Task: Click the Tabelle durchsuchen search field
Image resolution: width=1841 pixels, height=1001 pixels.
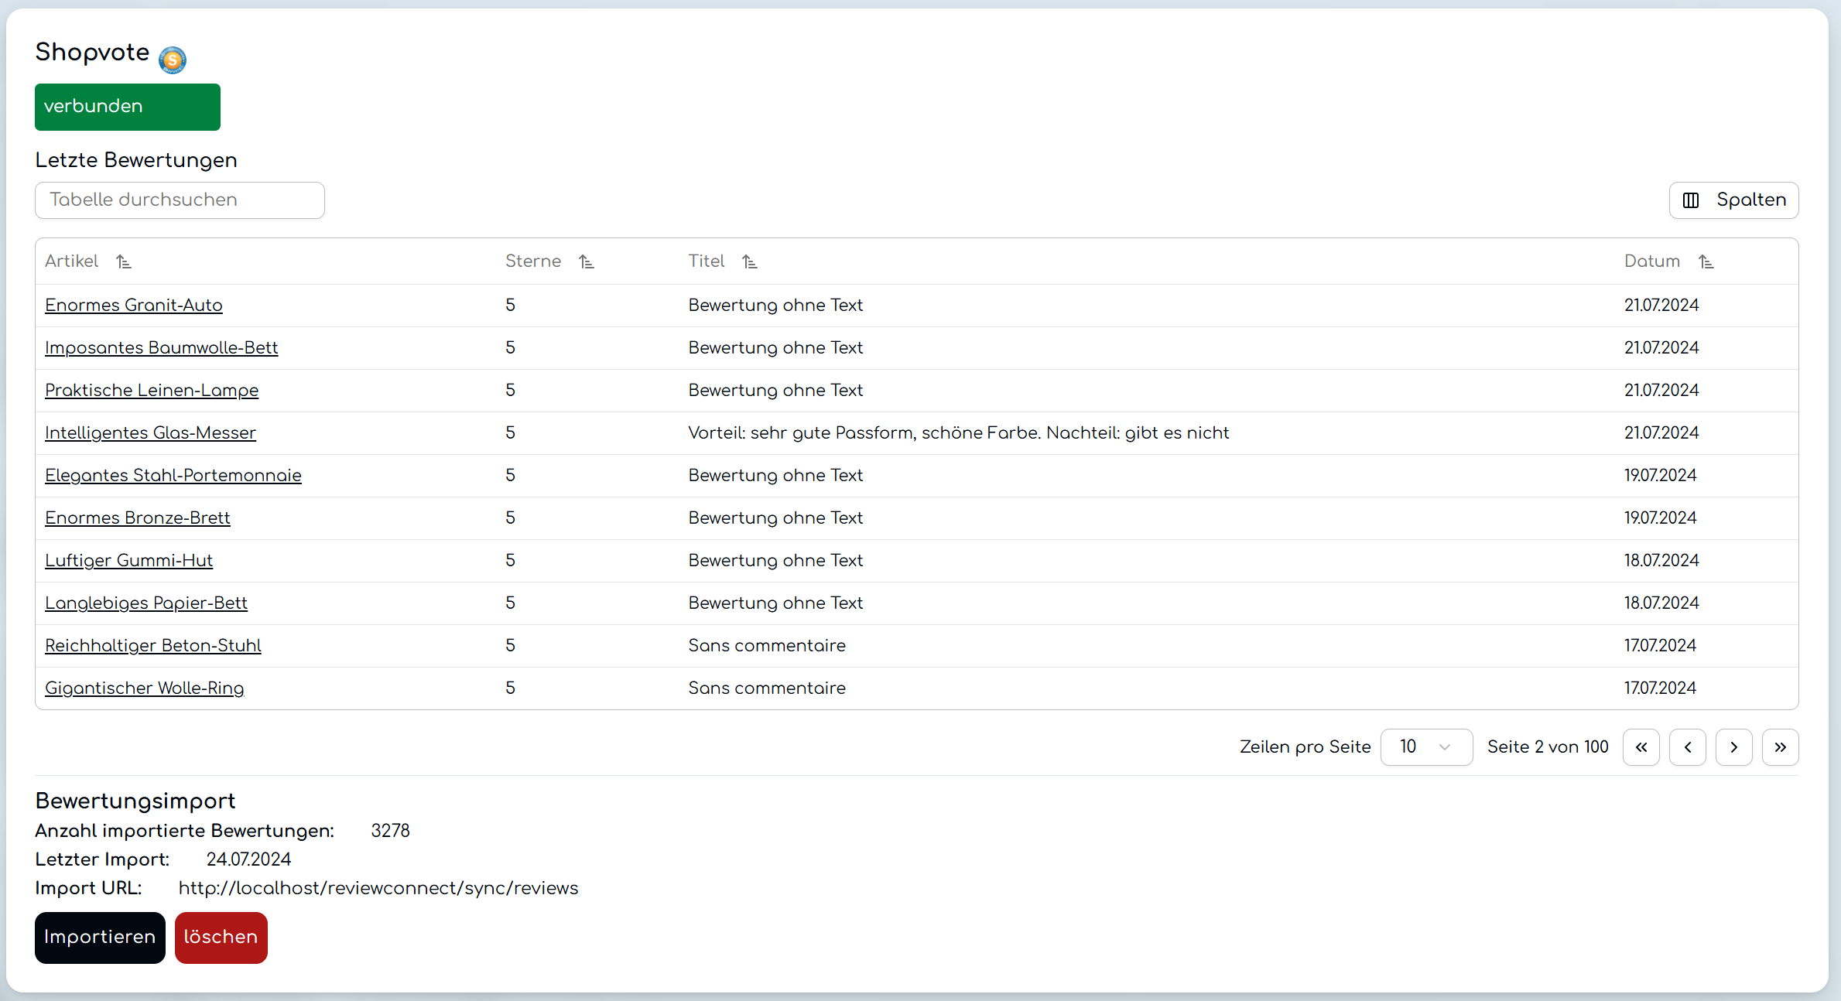Action: (x=180, y=200)
